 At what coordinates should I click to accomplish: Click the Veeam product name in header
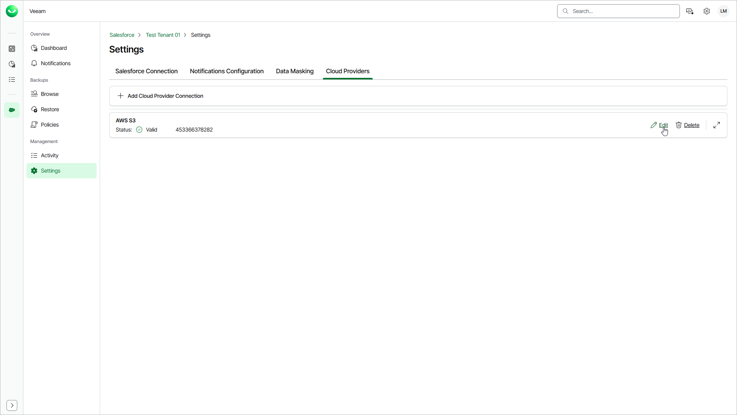(x=38, y=11)
